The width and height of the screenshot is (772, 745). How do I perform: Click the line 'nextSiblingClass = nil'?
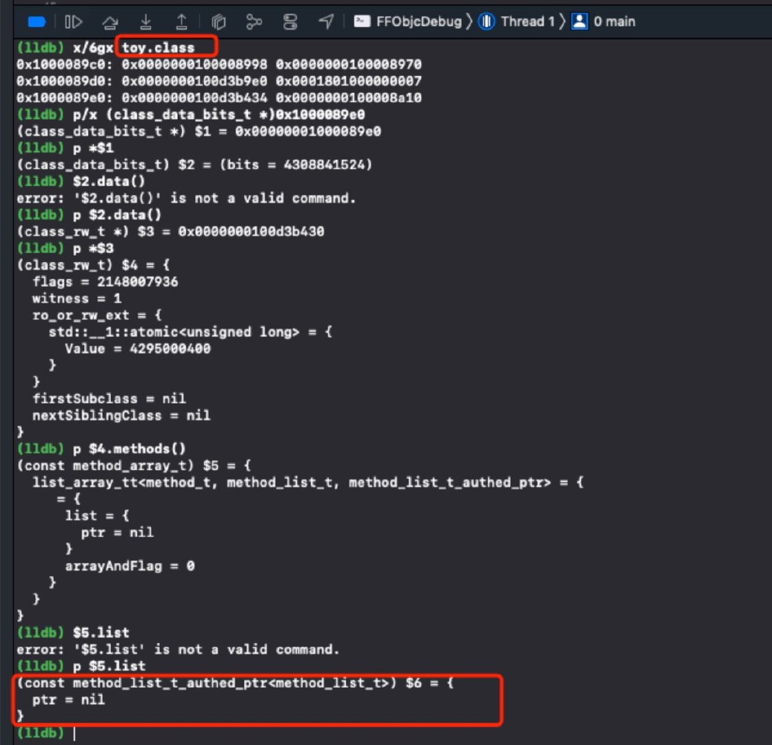121,415
